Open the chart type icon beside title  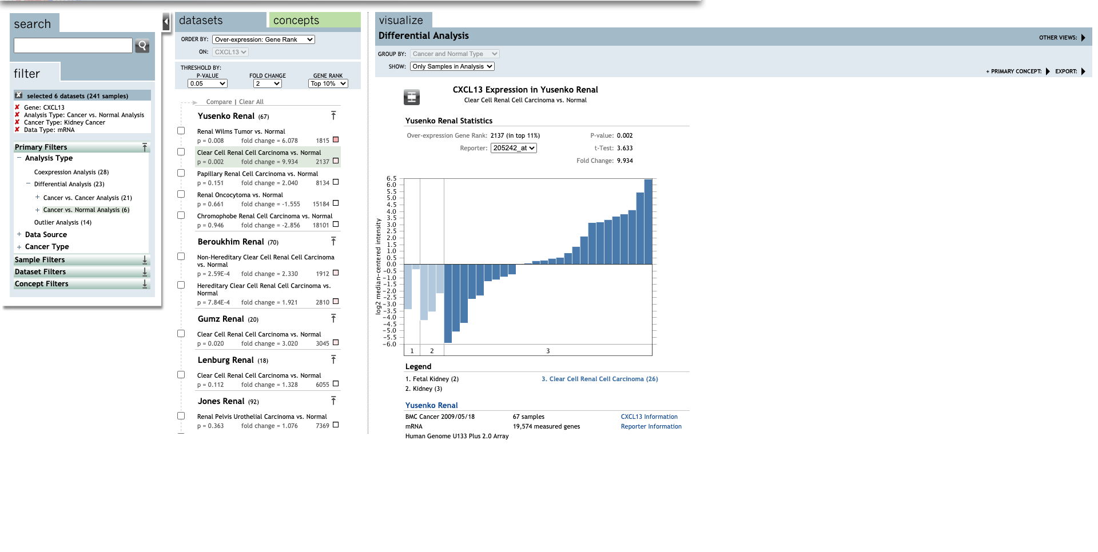pos(412,97)
